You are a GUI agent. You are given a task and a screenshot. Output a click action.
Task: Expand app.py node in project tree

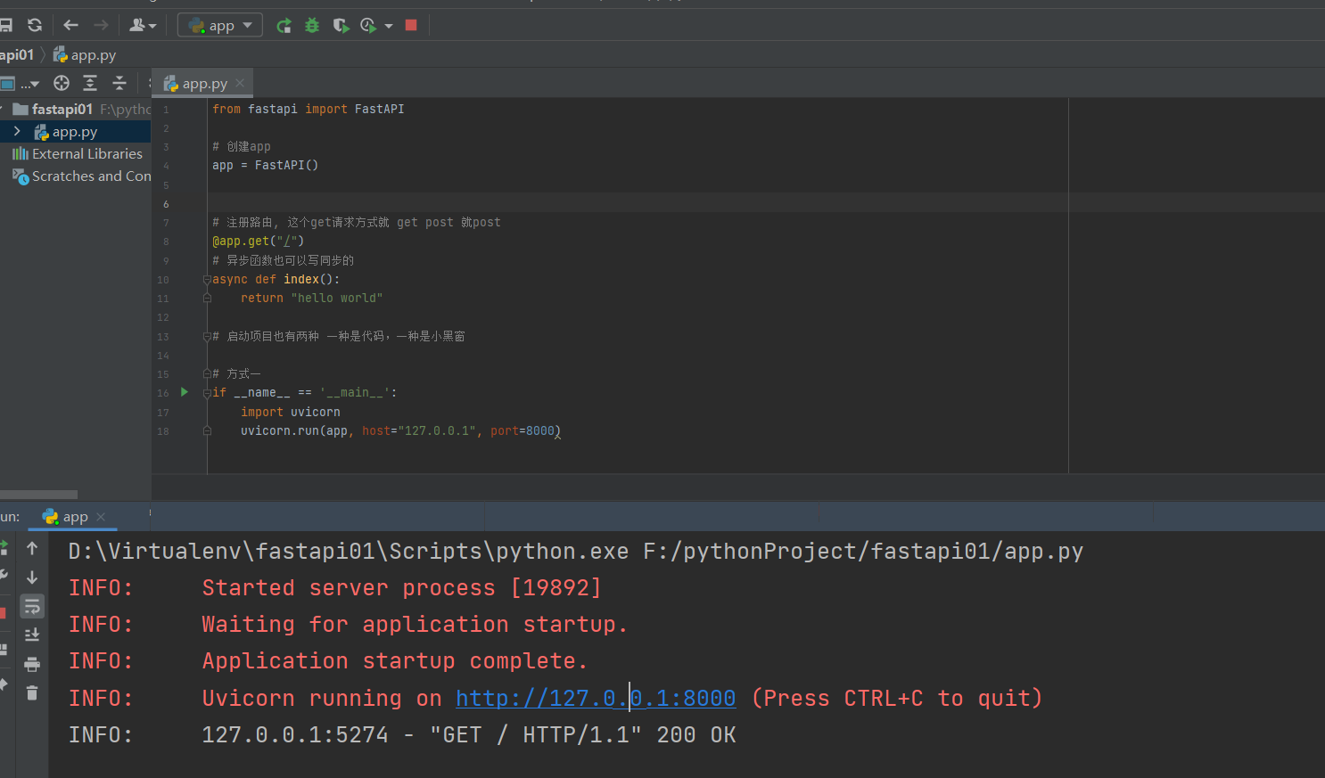tap(17, 131)
